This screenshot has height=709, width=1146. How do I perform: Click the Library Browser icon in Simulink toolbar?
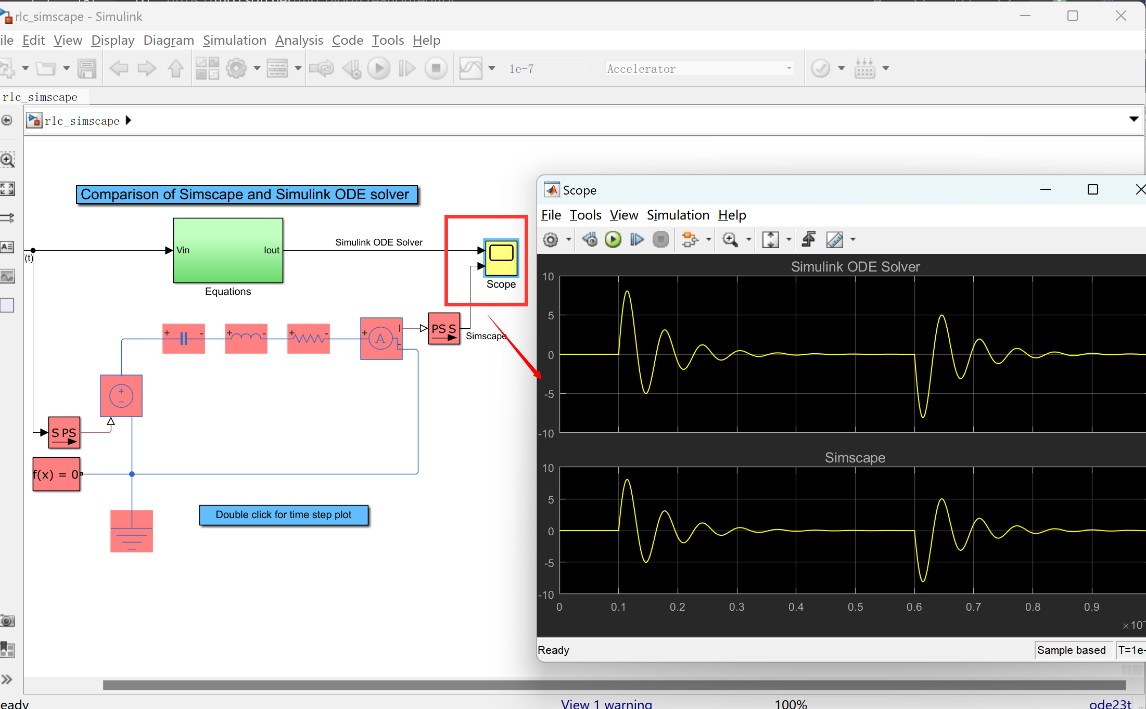click(x=207, y=69)
